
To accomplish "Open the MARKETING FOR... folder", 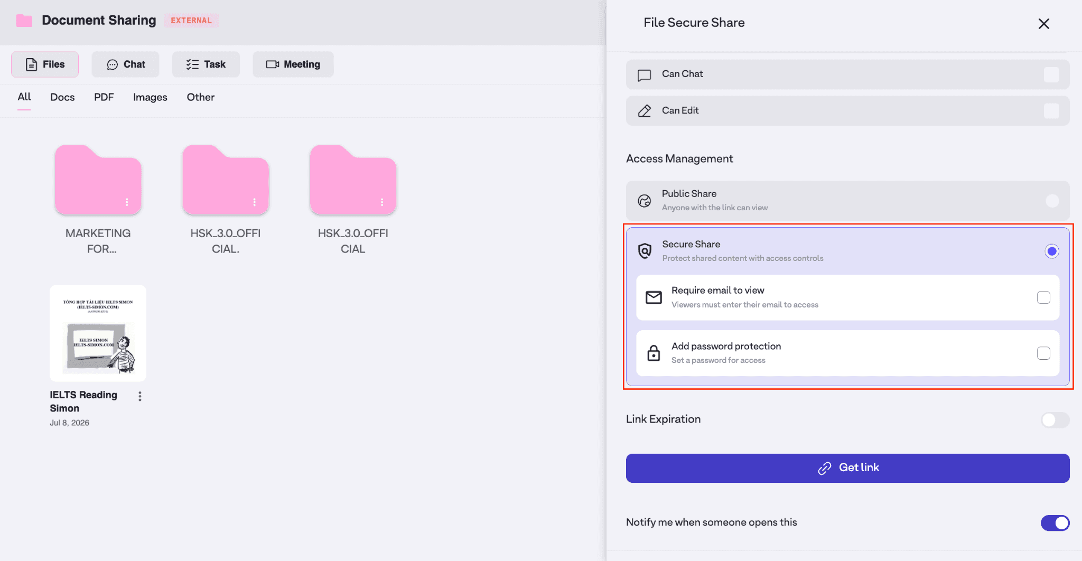I will coord(98,180).
